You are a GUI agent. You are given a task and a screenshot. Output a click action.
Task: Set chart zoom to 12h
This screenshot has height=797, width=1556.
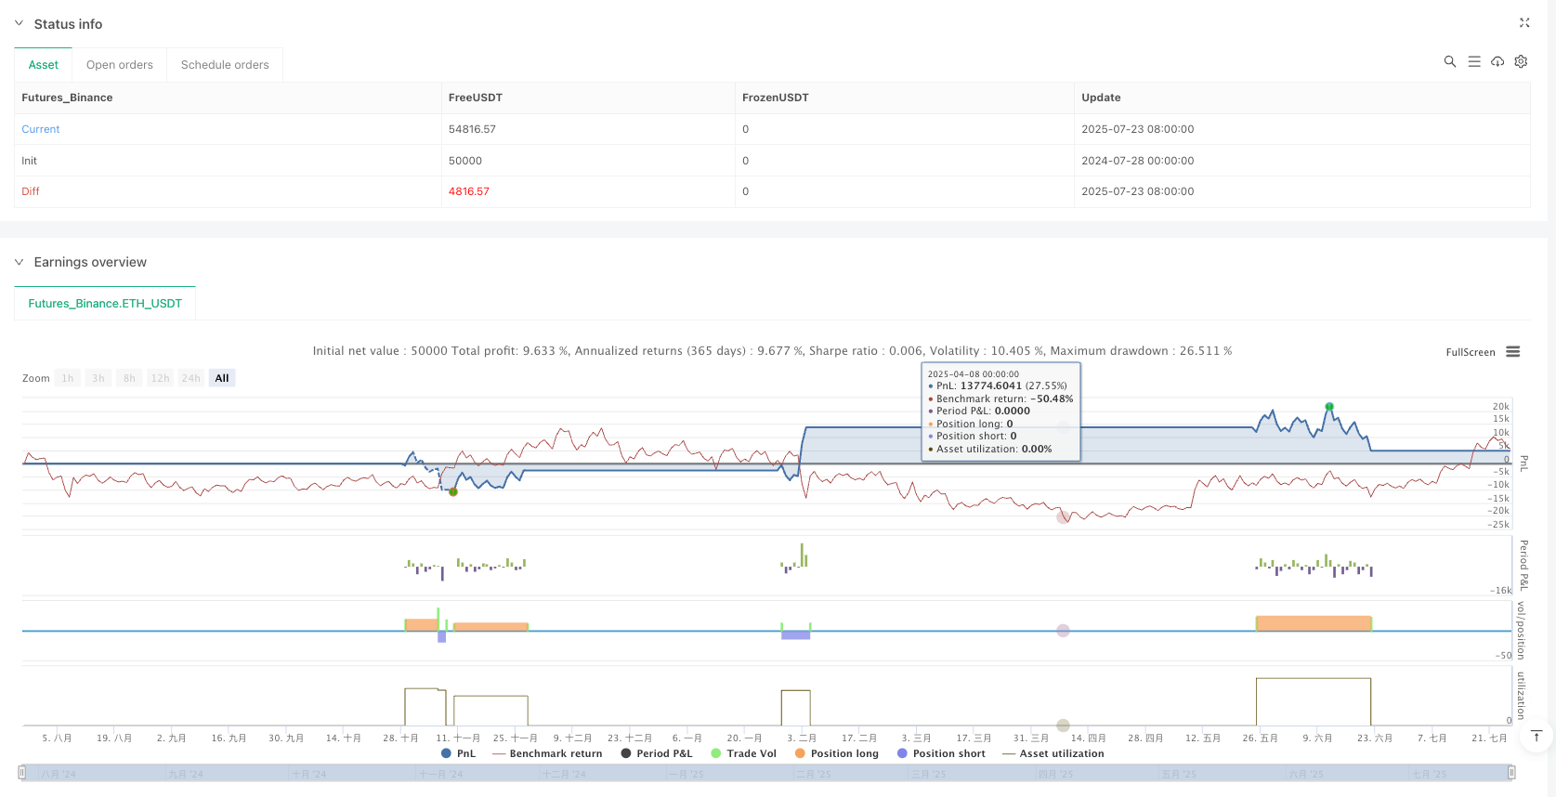[161, 378]
